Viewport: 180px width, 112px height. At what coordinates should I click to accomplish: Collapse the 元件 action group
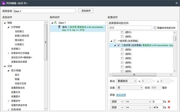point(5,66)
